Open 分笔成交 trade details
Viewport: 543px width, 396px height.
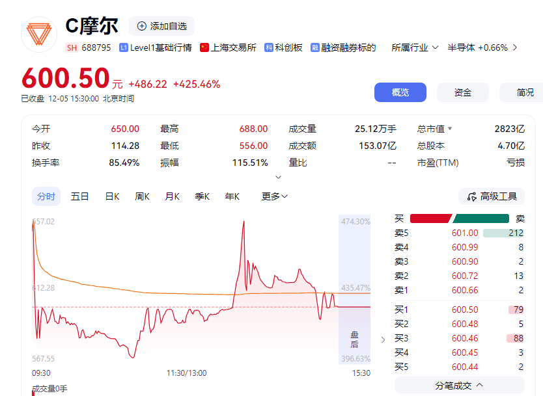click(459, 386)
